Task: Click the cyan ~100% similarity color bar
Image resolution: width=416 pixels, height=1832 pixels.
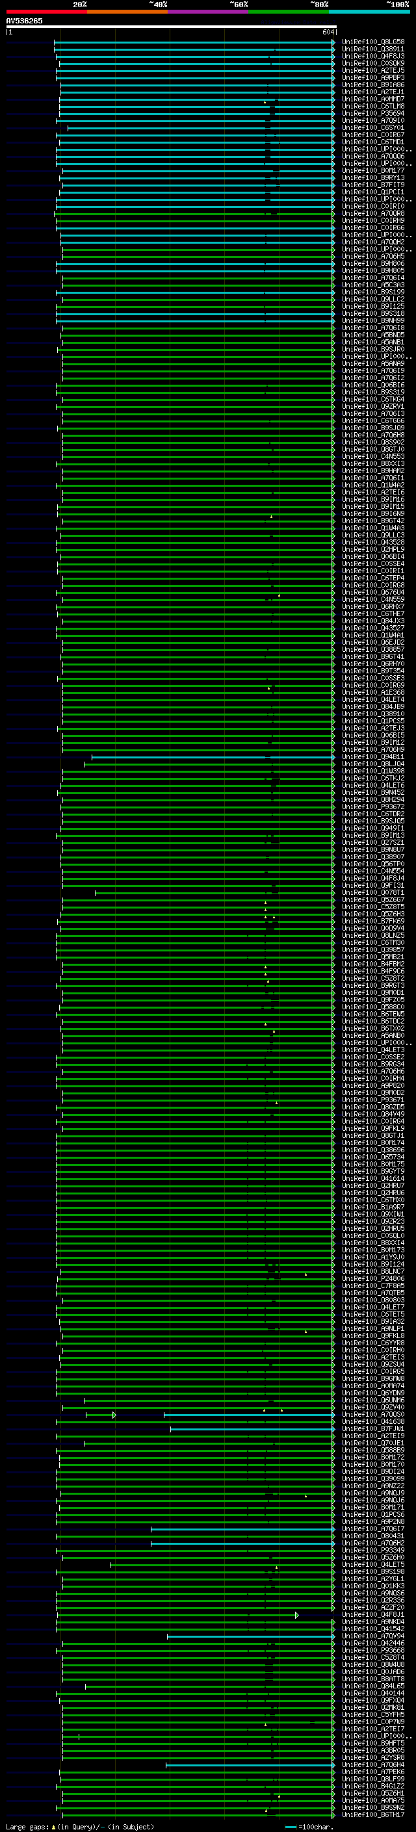Action: (x=369, y=12)
